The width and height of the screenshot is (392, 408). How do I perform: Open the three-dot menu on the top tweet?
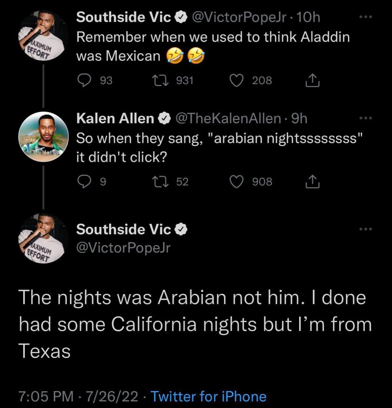(x=365, y=17)
